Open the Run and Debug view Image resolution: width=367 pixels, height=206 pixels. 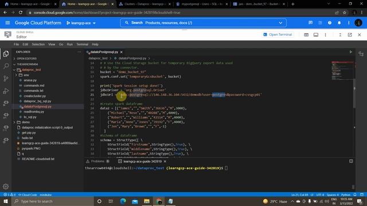coord(6,90)
